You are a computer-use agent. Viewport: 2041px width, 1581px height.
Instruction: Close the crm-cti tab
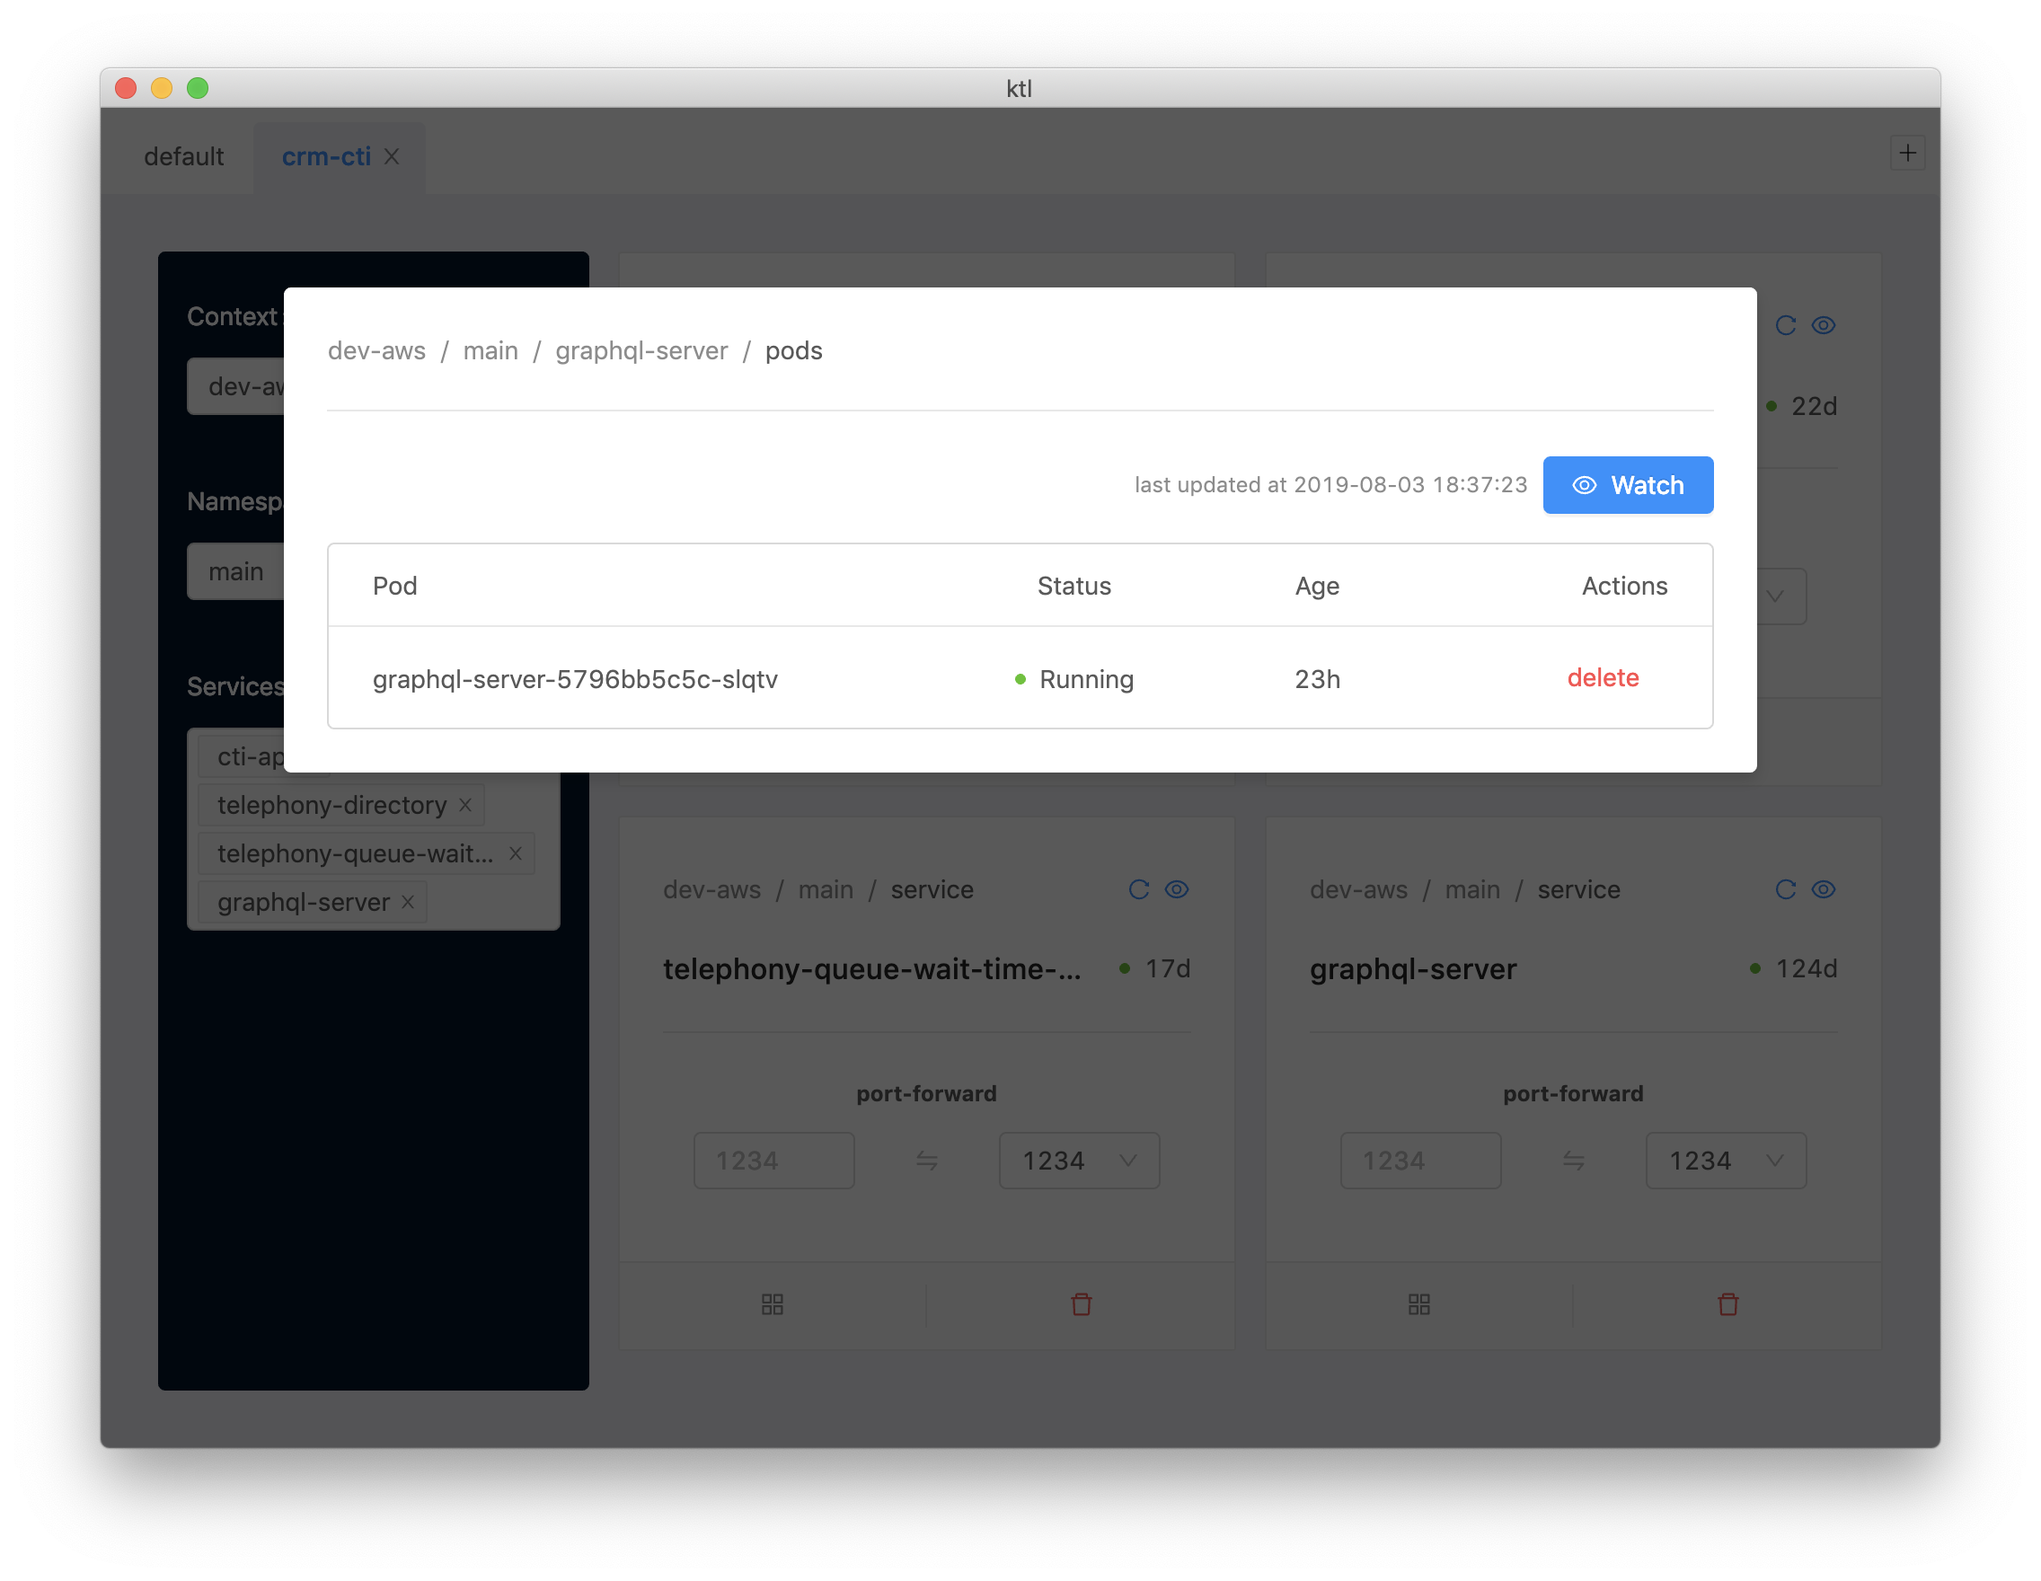(393, 156)
